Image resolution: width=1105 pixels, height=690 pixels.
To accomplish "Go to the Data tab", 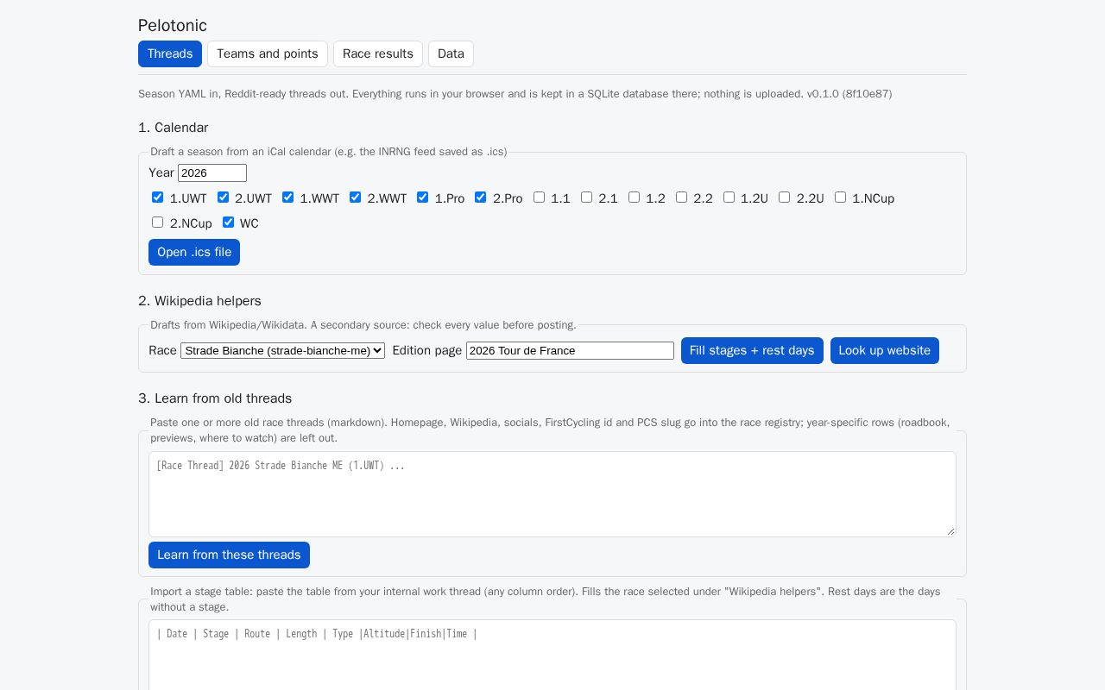I will [x=451, y=53].
